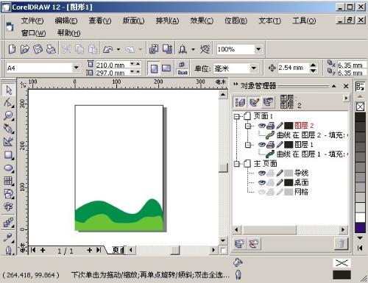Click the nudge offset 2.54 mm field
Image resolution: width=368 pixels, height=283 pixels.
click(293, 68)
